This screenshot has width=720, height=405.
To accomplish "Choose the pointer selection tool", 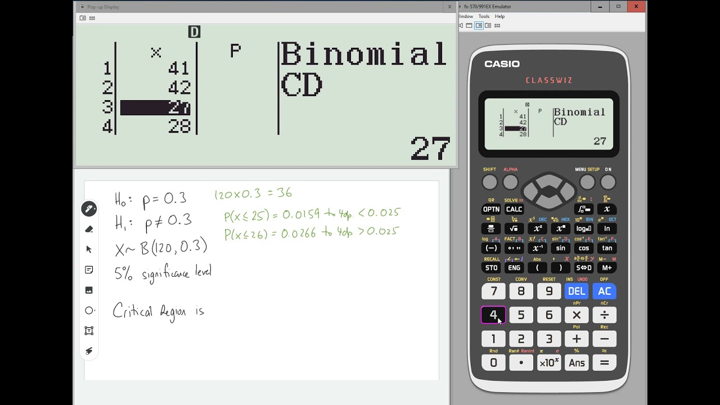I will 89,249.
